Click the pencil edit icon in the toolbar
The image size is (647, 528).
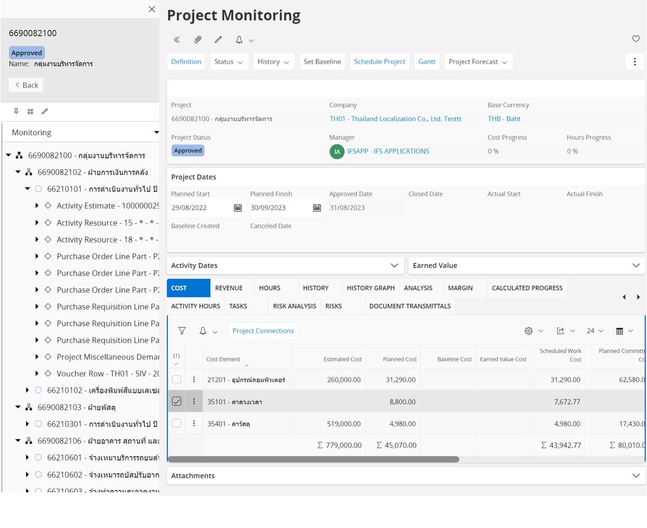coord(218,39)
